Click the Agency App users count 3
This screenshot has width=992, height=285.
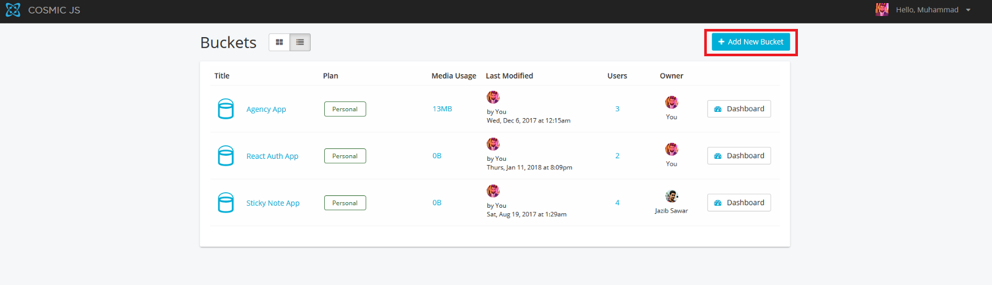(x=618, y=109)
